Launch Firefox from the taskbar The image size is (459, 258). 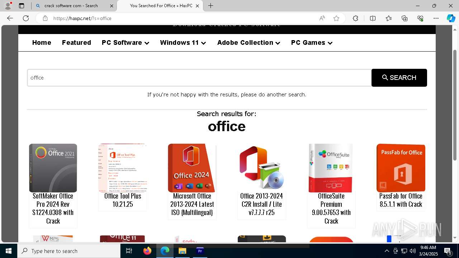[x=147, y=251]
